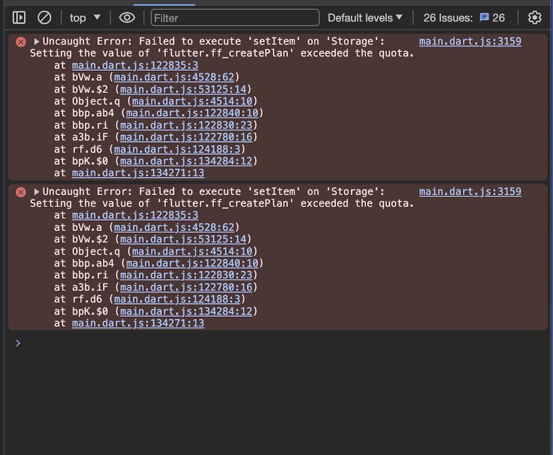This screenshot has height=455, width=553.
Task: Open the Console sidebar panel icon
Action: [18, 17]
